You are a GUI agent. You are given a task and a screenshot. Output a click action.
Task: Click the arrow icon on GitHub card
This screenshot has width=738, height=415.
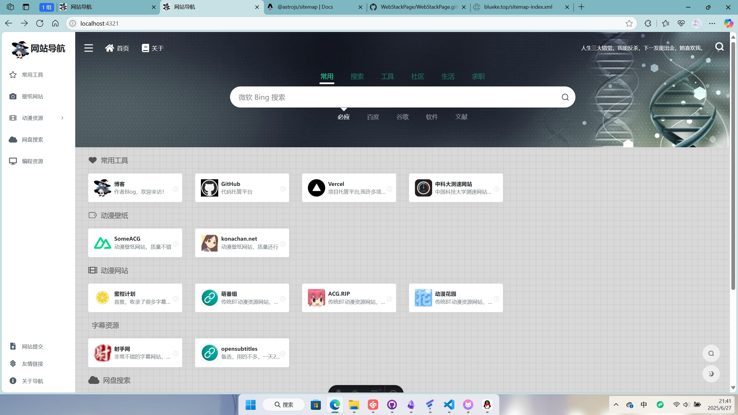(283, 189)
